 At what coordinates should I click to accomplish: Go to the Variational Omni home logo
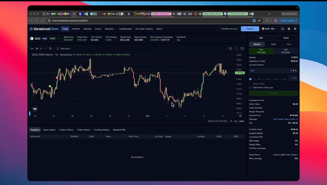coord(44,29)
